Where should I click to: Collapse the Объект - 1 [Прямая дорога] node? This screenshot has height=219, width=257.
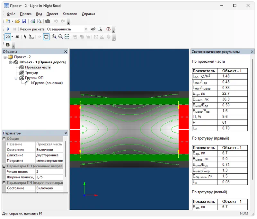pos(11,62)
